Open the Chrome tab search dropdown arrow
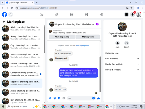The width and height of the screenshot is (145, 109). click(x=3, y=3)
